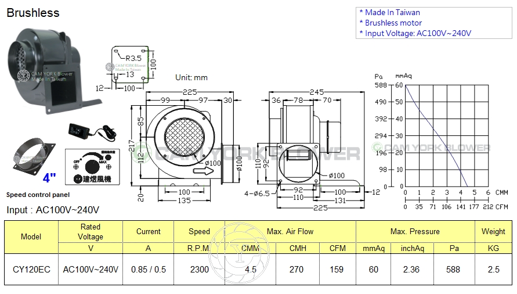517x294 pixels.
Task: Click the pressure-airflow performance curve chart
Action: [x=447, y=136]
